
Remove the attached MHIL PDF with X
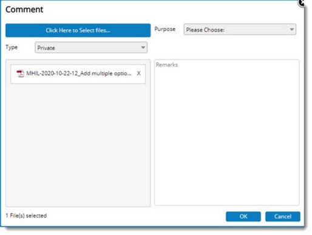click(138, 73)
